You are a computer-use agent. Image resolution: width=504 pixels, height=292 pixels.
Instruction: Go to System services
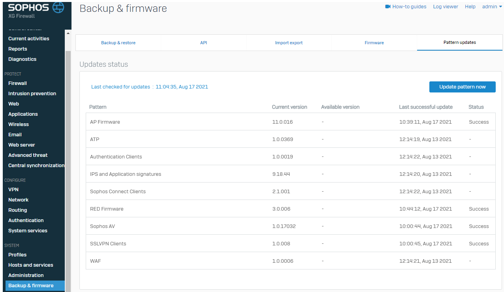click(x=28, y=231)
